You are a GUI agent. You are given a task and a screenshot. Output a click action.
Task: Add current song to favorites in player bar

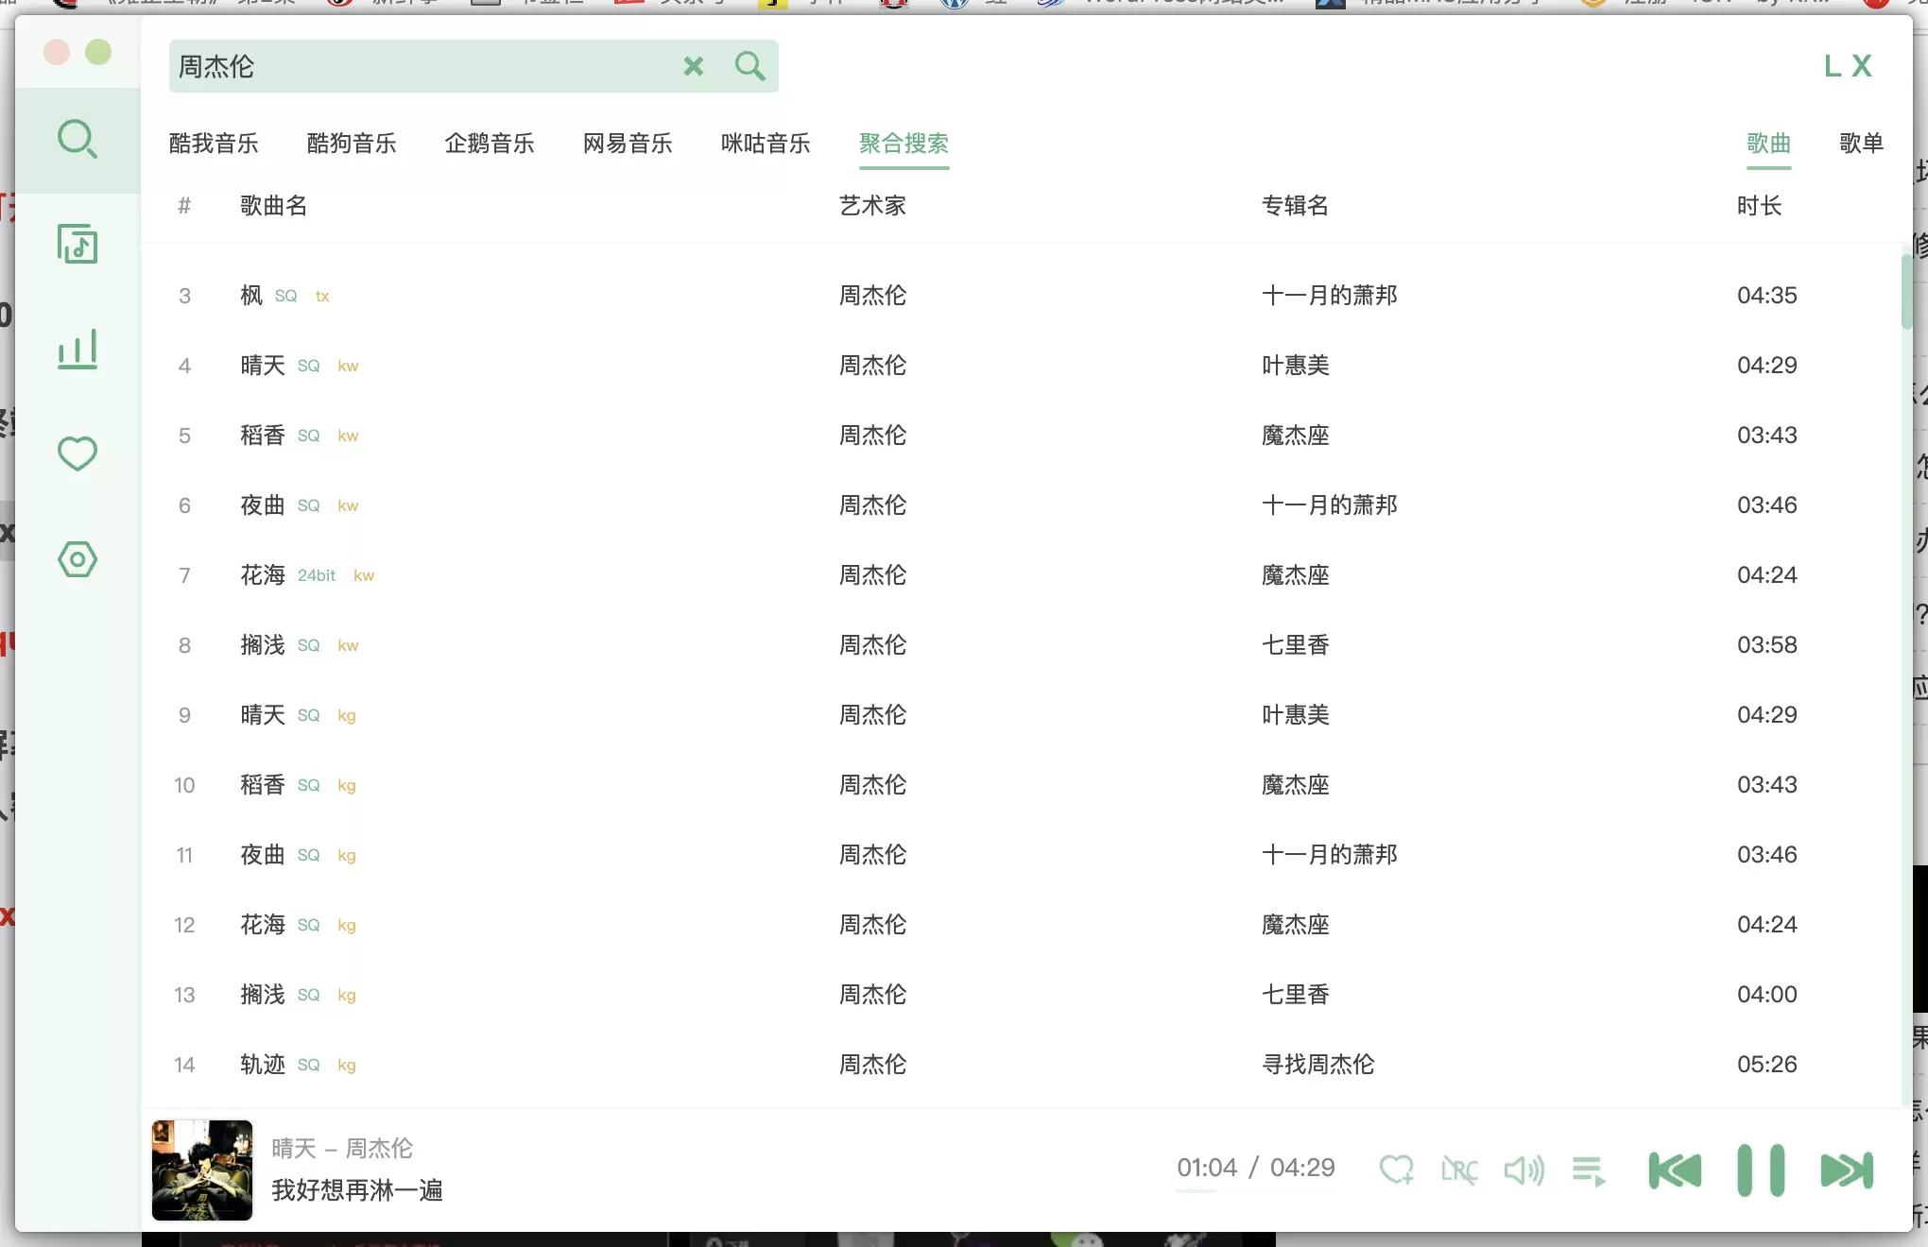point(1396,1170)
